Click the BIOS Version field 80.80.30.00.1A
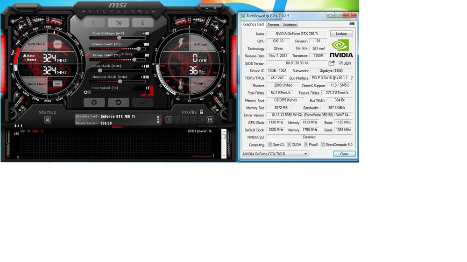467x262 pixels. (x=297, y=63)
